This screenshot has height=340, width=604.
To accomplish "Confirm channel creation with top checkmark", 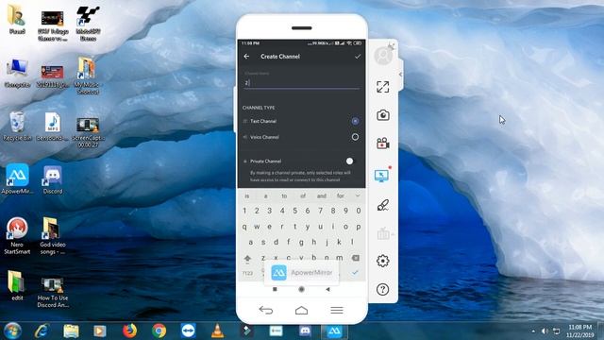I will [358, 57].
